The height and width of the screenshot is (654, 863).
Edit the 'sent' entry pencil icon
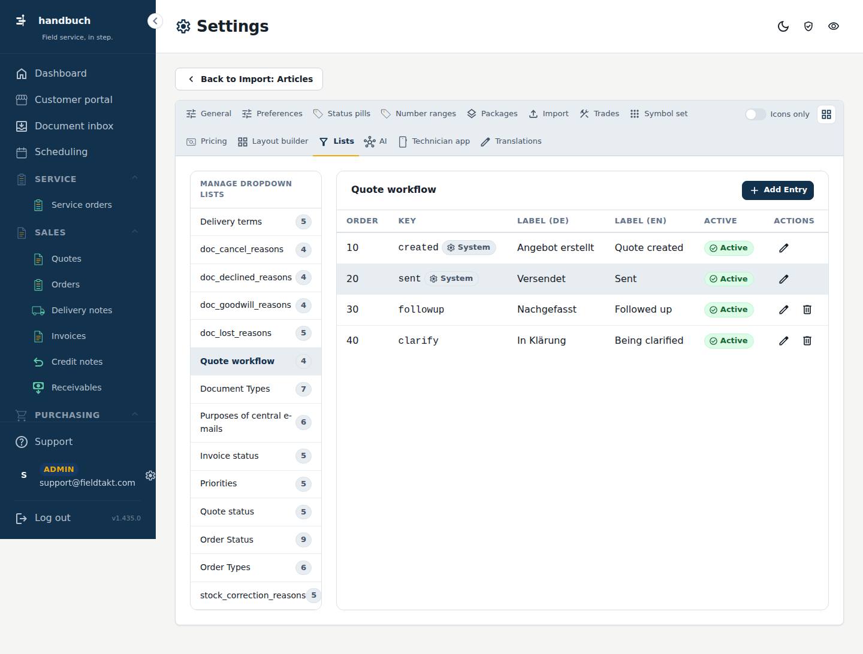pyautogui.click(x=783, y=279)
